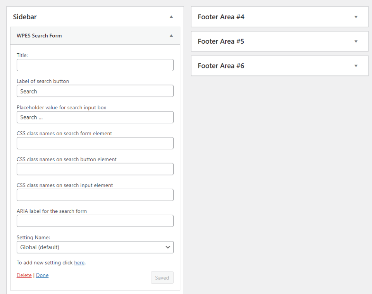Screen dimensions: 372x294
Task: Open the Setting Name dropdown
Action: pos(95,247)
